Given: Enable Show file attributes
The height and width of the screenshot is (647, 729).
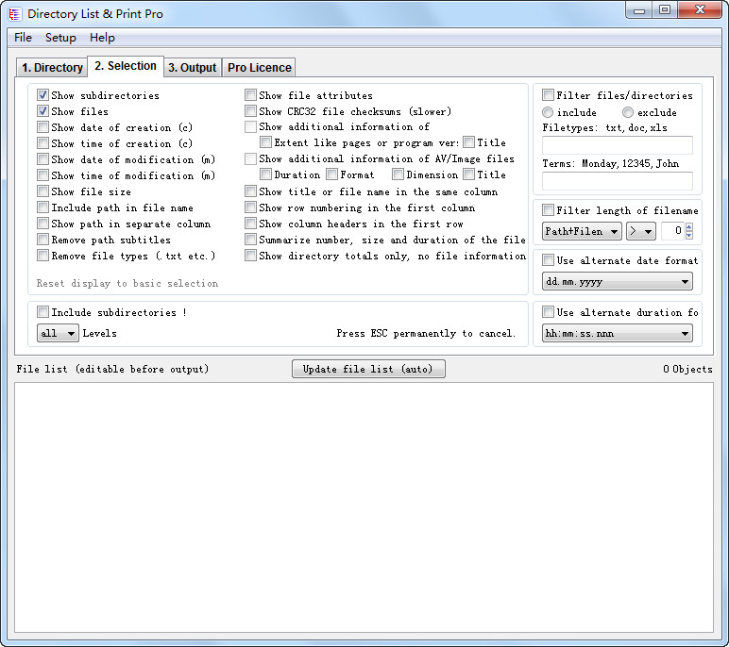Looking at the screenshot, I should coord(250,95).
